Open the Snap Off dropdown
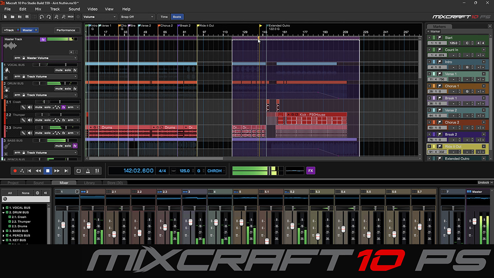The image size is (494, 278). pos(137,16)
